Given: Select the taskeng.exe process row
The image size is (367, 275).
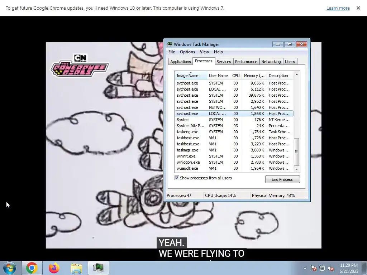Looking at the screenshot, I should pos(234,132).
